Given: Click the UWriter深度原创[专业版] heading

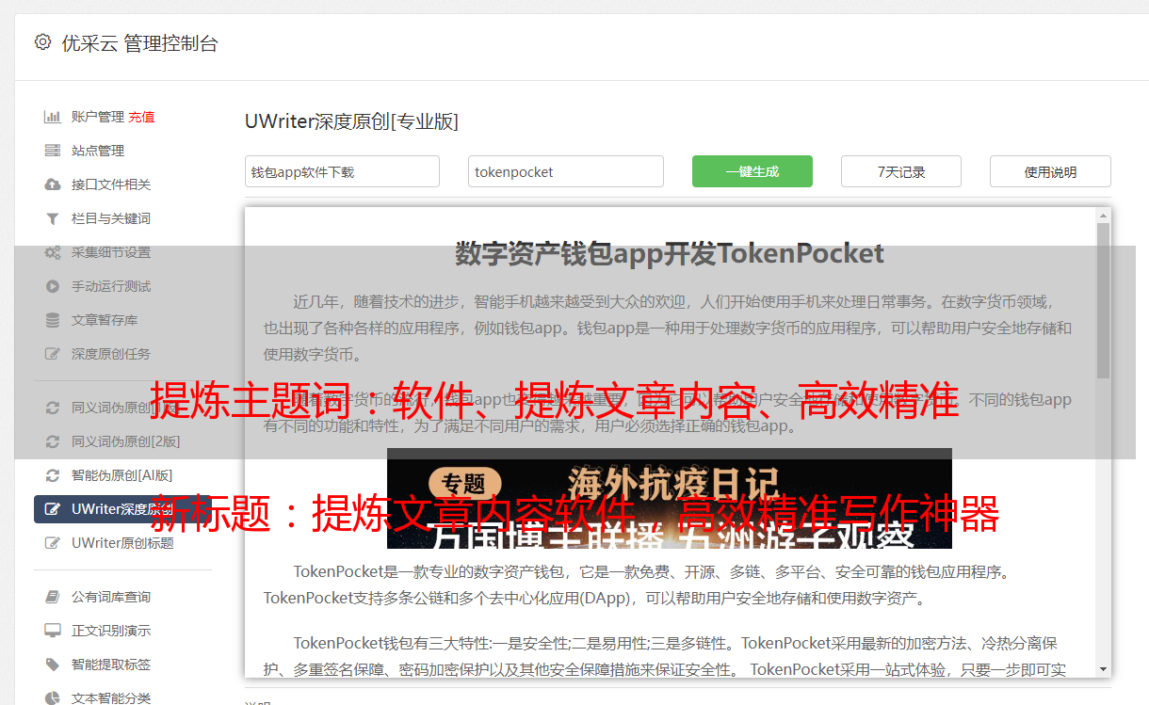Looking at the screenshot, I should tap(351, 121).
